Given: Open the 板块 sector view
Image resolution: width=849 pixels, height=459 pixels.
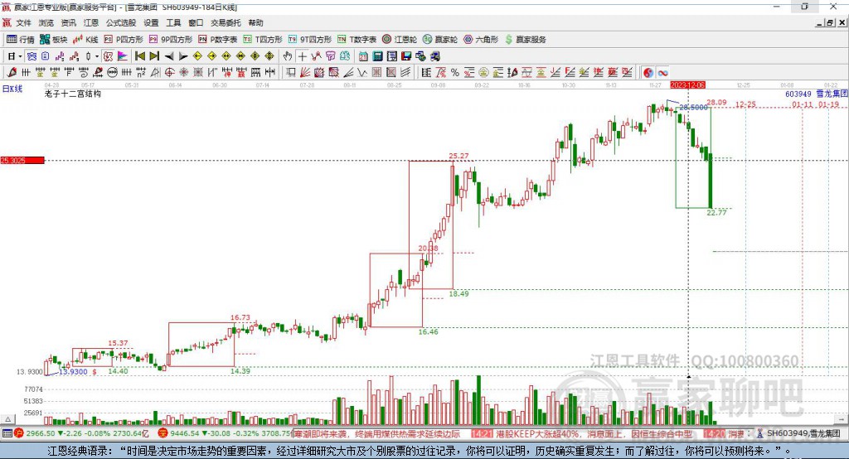Looking at the screenshot, I should 53,40.
